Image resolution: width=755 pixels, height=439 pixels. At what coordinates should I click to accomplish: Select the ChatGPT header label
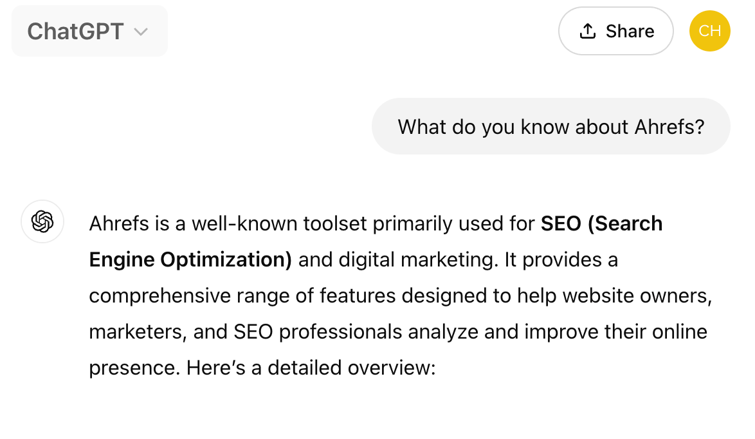[75, 30]
